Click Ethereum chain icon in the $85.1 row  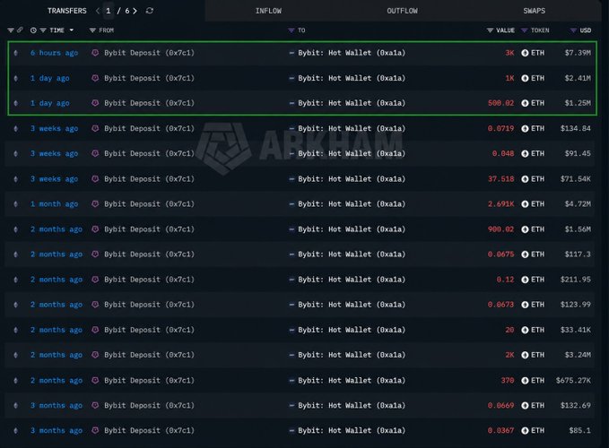point(15,431)
